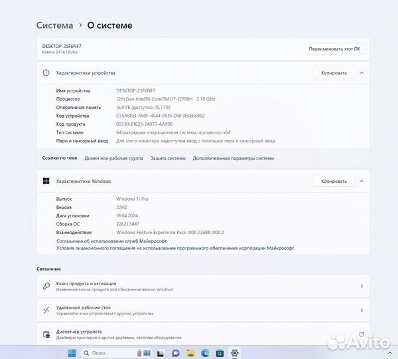Collapse the Характеристики Windows section

point(362,181)
